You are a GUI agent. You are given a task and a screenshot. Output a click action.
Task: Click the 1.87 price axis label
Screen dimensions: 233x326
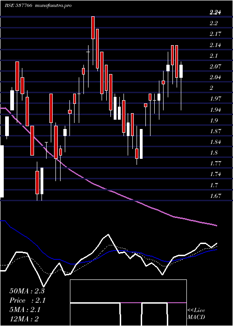click(x=215, y=131)
